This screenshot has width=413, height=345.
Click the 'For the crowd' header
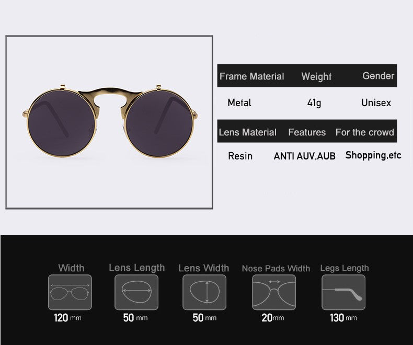click(365, 132)
